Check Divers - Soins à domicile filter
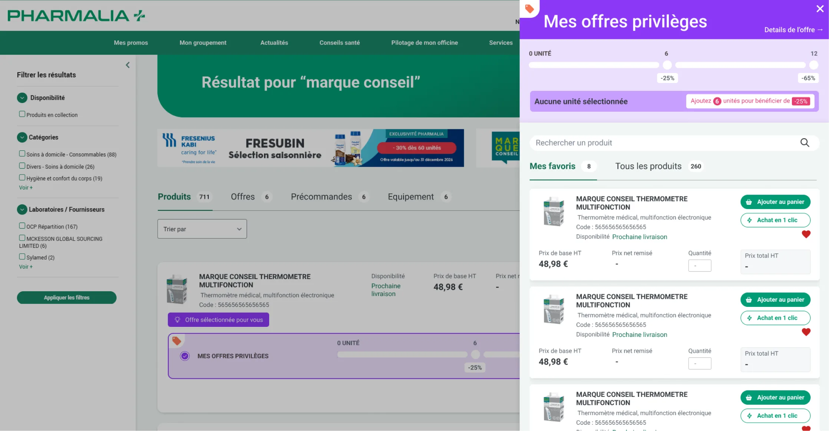This screenshot has width=829, height=431. pyautogui.click(x=22, y=166)
